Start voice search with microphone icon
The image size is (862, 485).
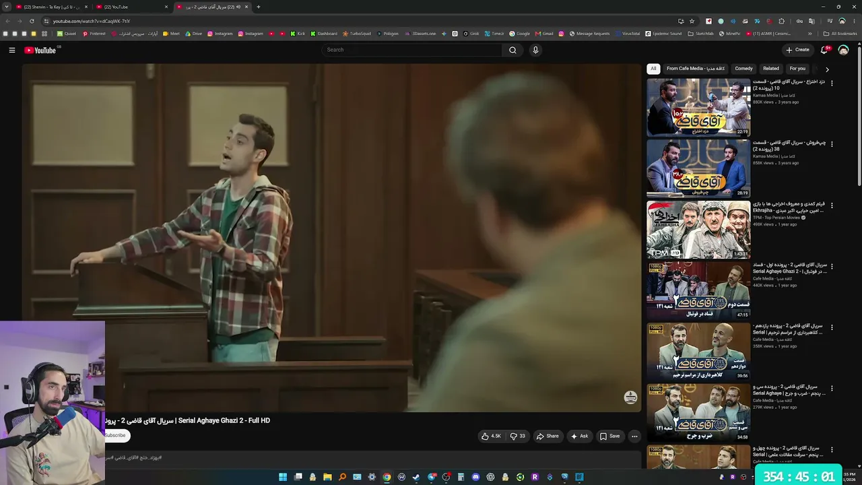point(535,50)
